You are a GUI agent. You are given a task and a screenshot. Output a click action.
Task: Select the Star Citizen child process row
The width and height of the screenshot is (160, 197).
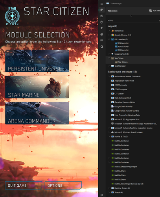[x=133, y=62]
